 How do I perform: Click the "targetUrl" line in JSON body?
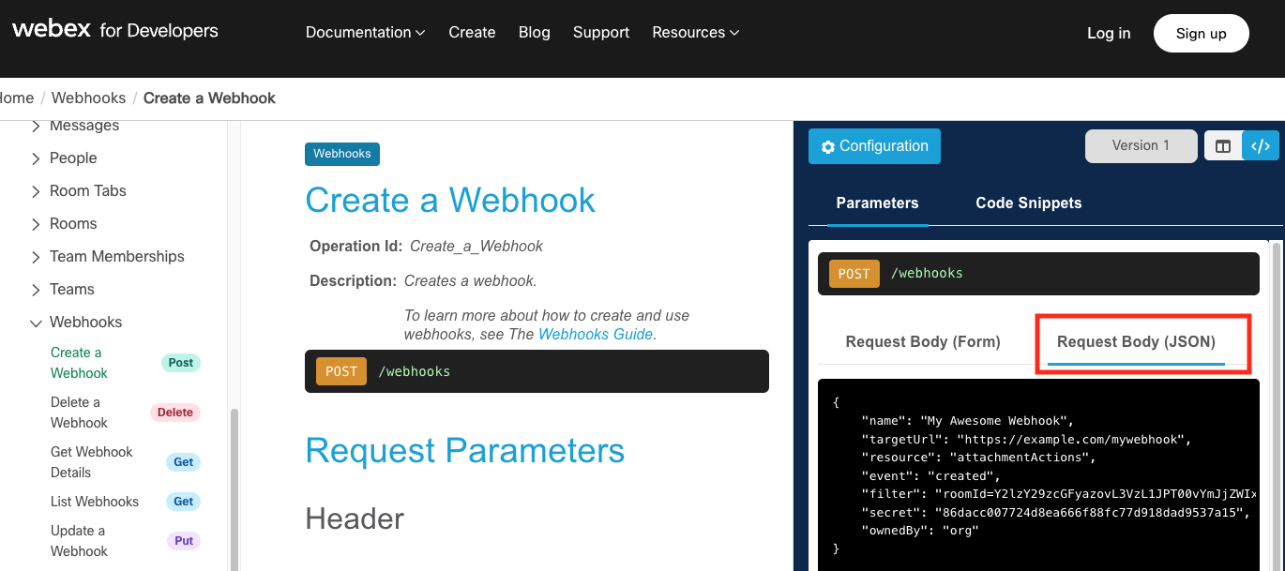point(1026,440)
